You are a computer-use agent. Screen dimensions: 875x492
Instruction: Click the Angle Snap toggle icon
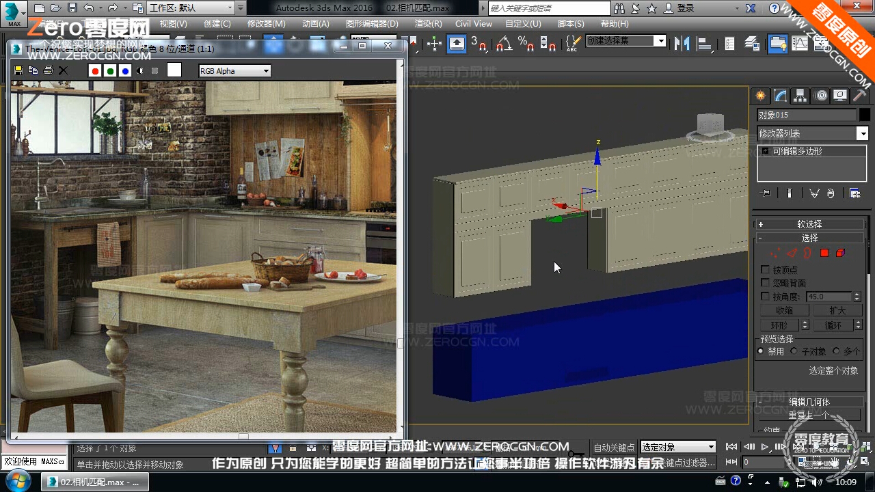tap(504, 44)
